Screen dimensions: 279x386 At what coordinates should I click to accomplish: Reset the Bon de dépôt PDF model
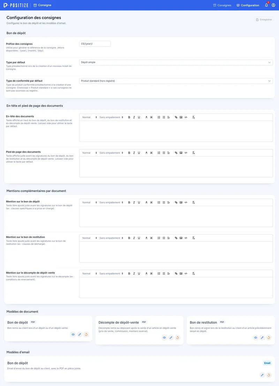click(x=86, y=334)
